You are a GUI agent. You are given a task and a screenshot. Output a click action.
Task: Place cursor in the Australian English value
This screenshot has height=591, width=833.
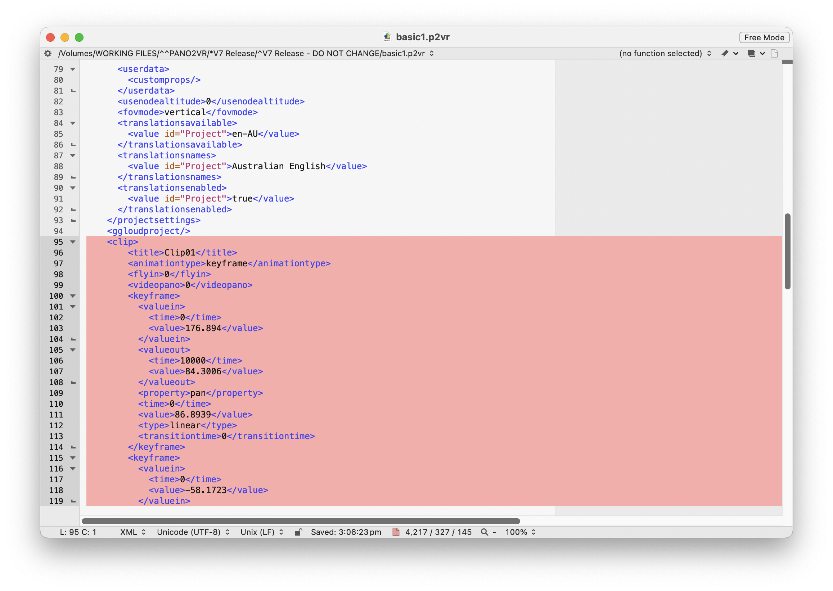tap(279, 166)
